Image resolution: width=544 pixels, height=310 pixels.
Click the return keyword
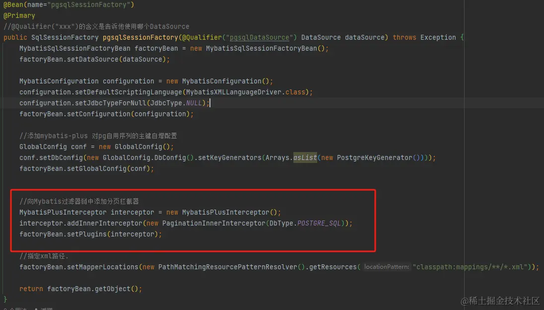31,289
